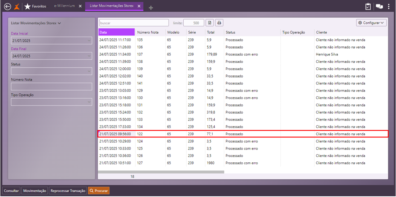Screen dimensions: 396x197
Task: Add a new tab with plus icon
Action: 151,8
